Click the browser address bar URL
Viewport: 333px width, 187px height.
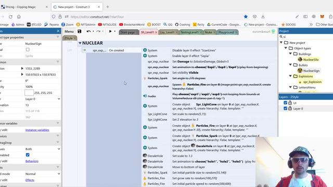(97, 17)
